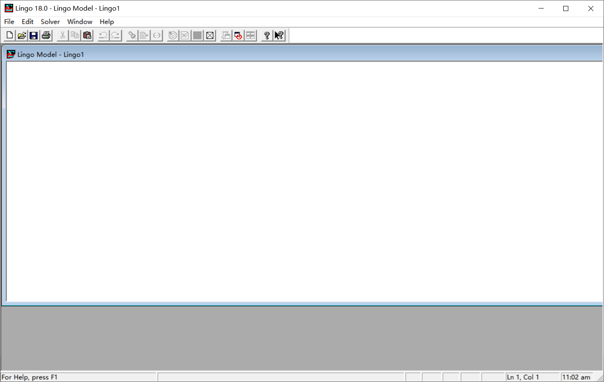This screenshot has height=382, width=604.
Task: Click the Match Parenthesis icon
Action: point(157,36)
